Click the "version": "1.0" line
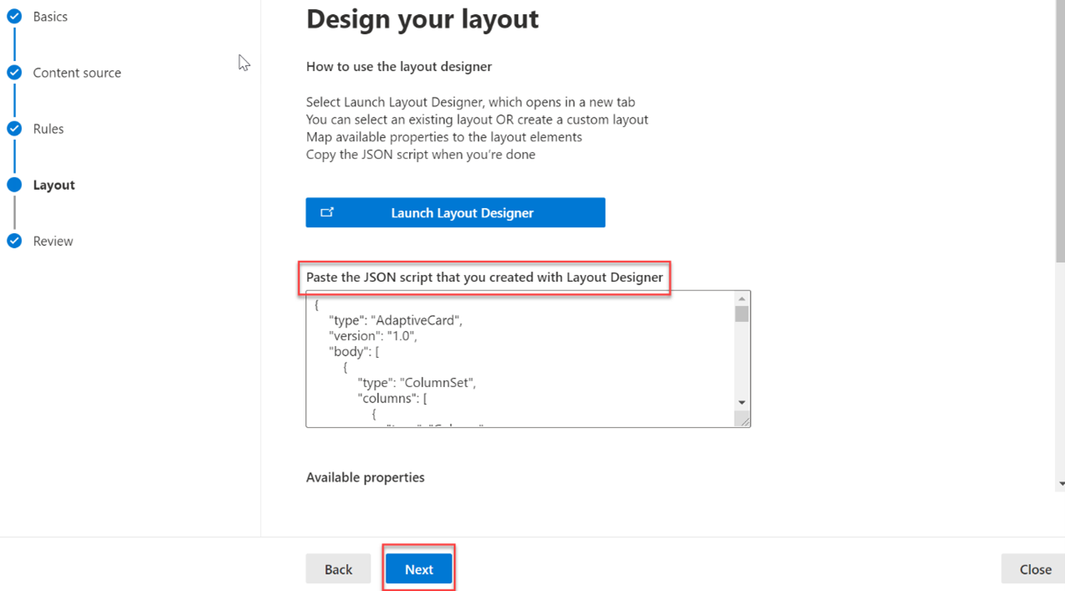Viewport: 1065px width, 591px height. click(373, 336)
